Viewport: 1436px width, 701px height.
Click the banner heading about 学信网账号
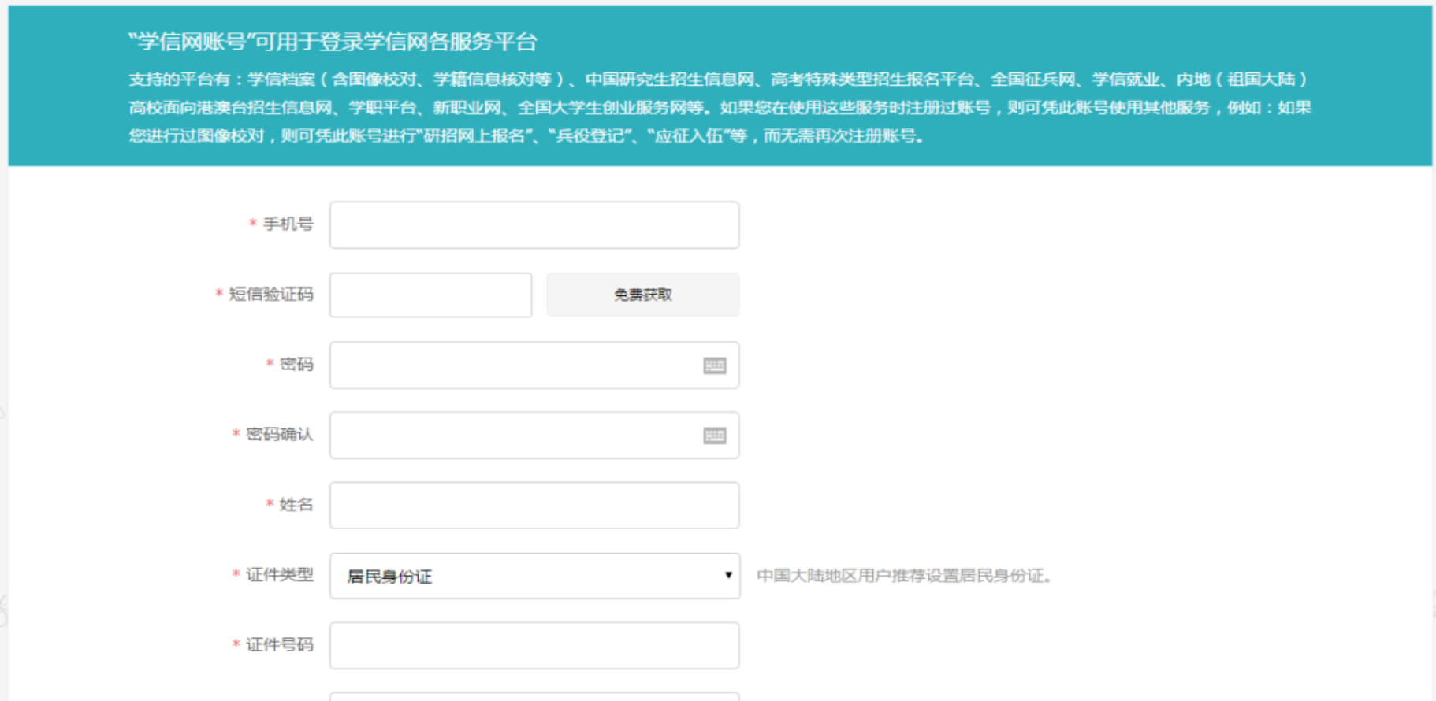point(333,42)
